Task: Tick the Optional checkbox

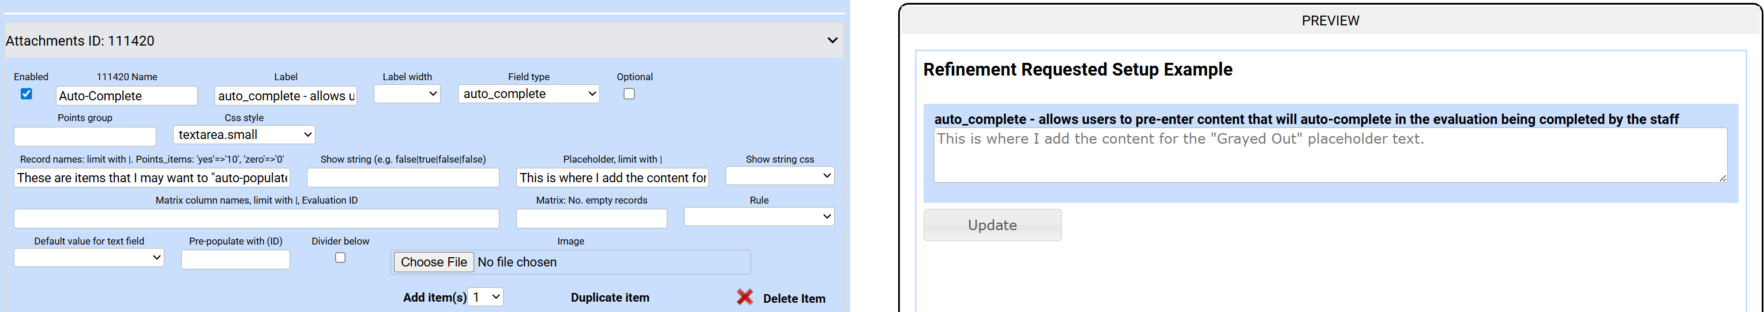Action: [x=629, y=94]
